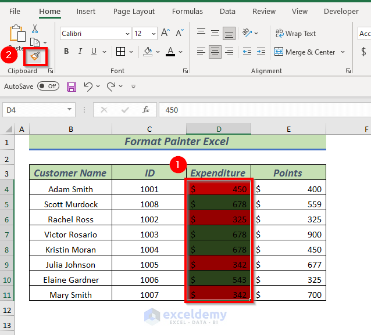Viewport: 371px width, 335px height.
Task: Toggle the AutoSave switch
Action: click(48, 87)
